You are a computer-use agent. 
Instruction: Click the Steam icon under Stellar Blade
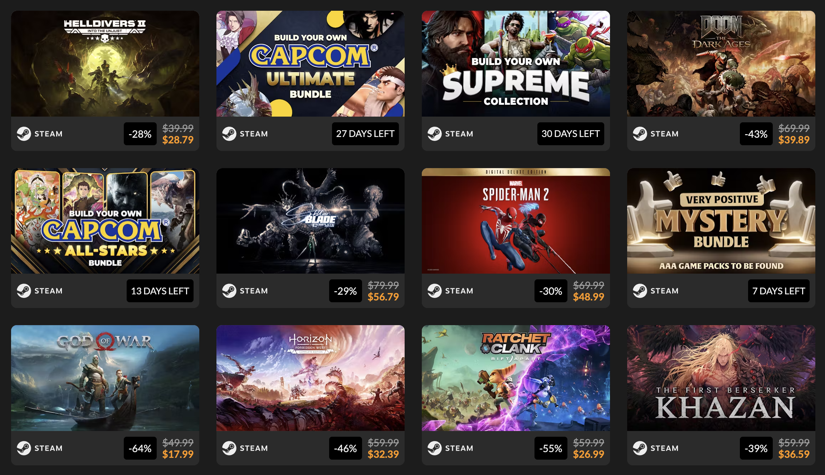pos(229,291)
